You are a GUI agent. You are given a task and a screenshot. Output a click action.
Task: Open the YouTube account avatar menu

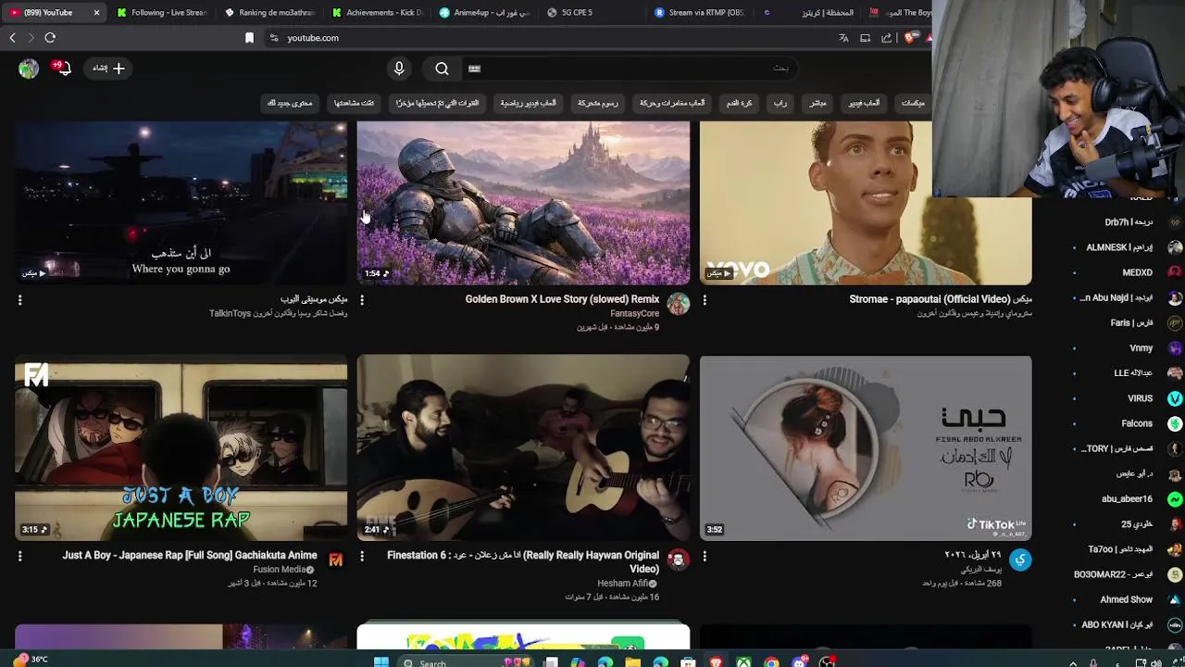coord(29,68)
